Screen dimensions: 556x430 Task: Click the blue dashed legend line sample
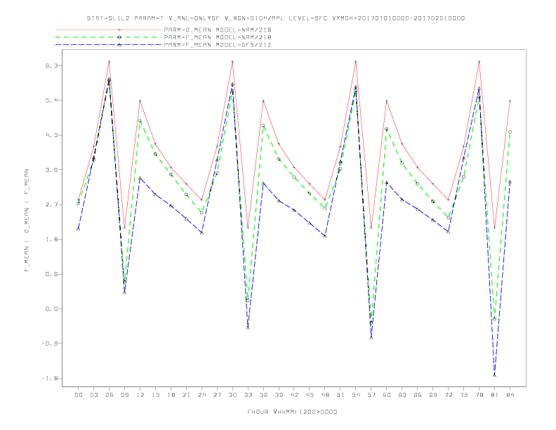[109, 45]
